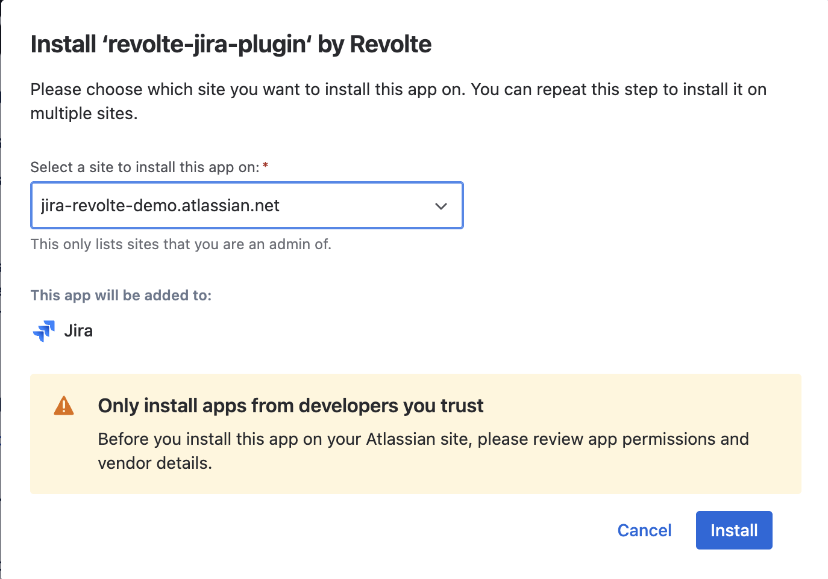Open the jira-revolte-demo.atlassian.net site selector
Screen dimensions: 828x579
(x=247, y=205)
